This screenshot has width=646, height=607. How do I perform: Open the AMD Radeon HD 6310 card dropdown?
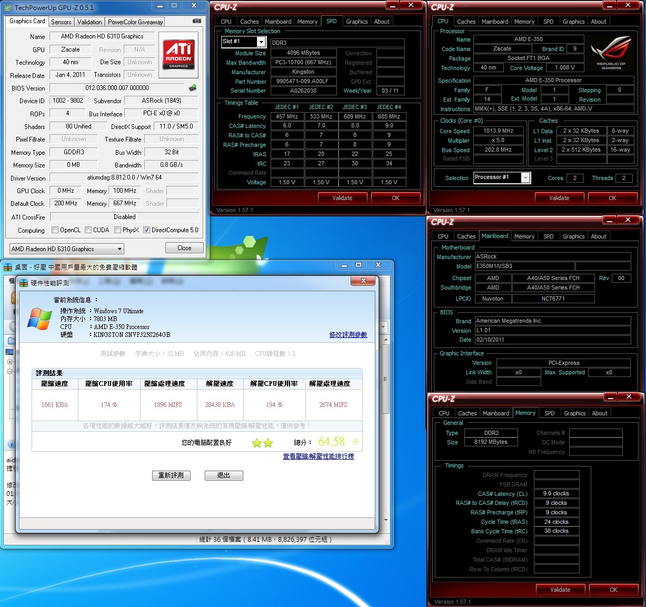(66, 249)
